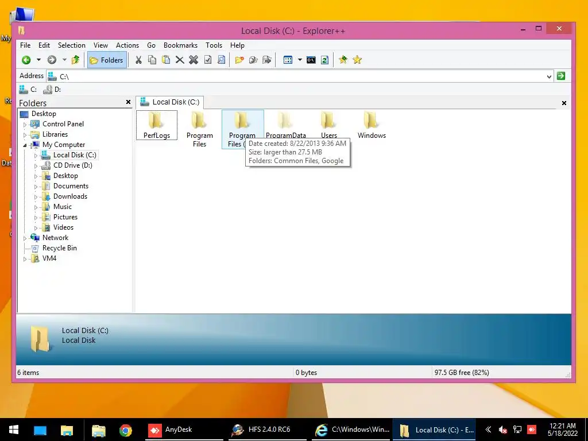Switch to C: drive in drives bar
588x441 pixels.
click(x=28, y=90)
